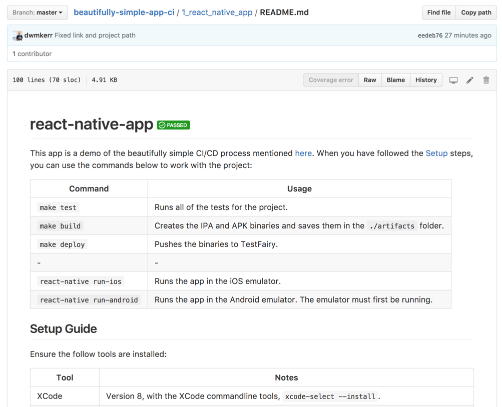Click 'Pushes the binaries to TestFairy.' text
The width and height of the screenshot is (502, 407).
point(216,244)
